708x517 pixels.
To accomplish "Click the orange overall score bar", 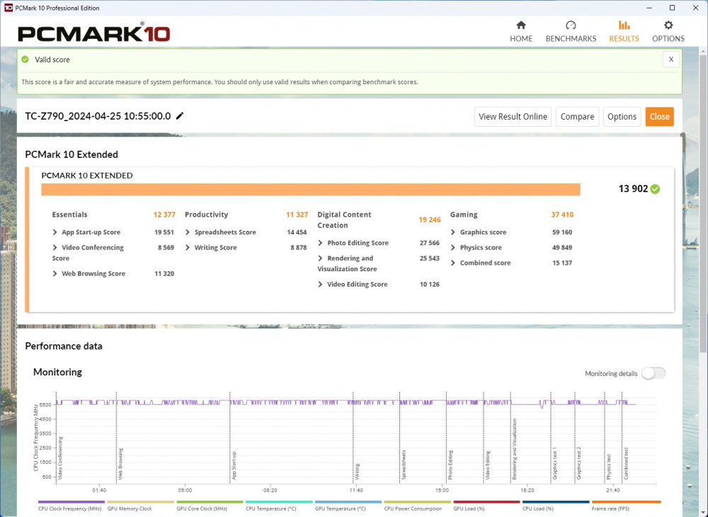I will 311,190.
